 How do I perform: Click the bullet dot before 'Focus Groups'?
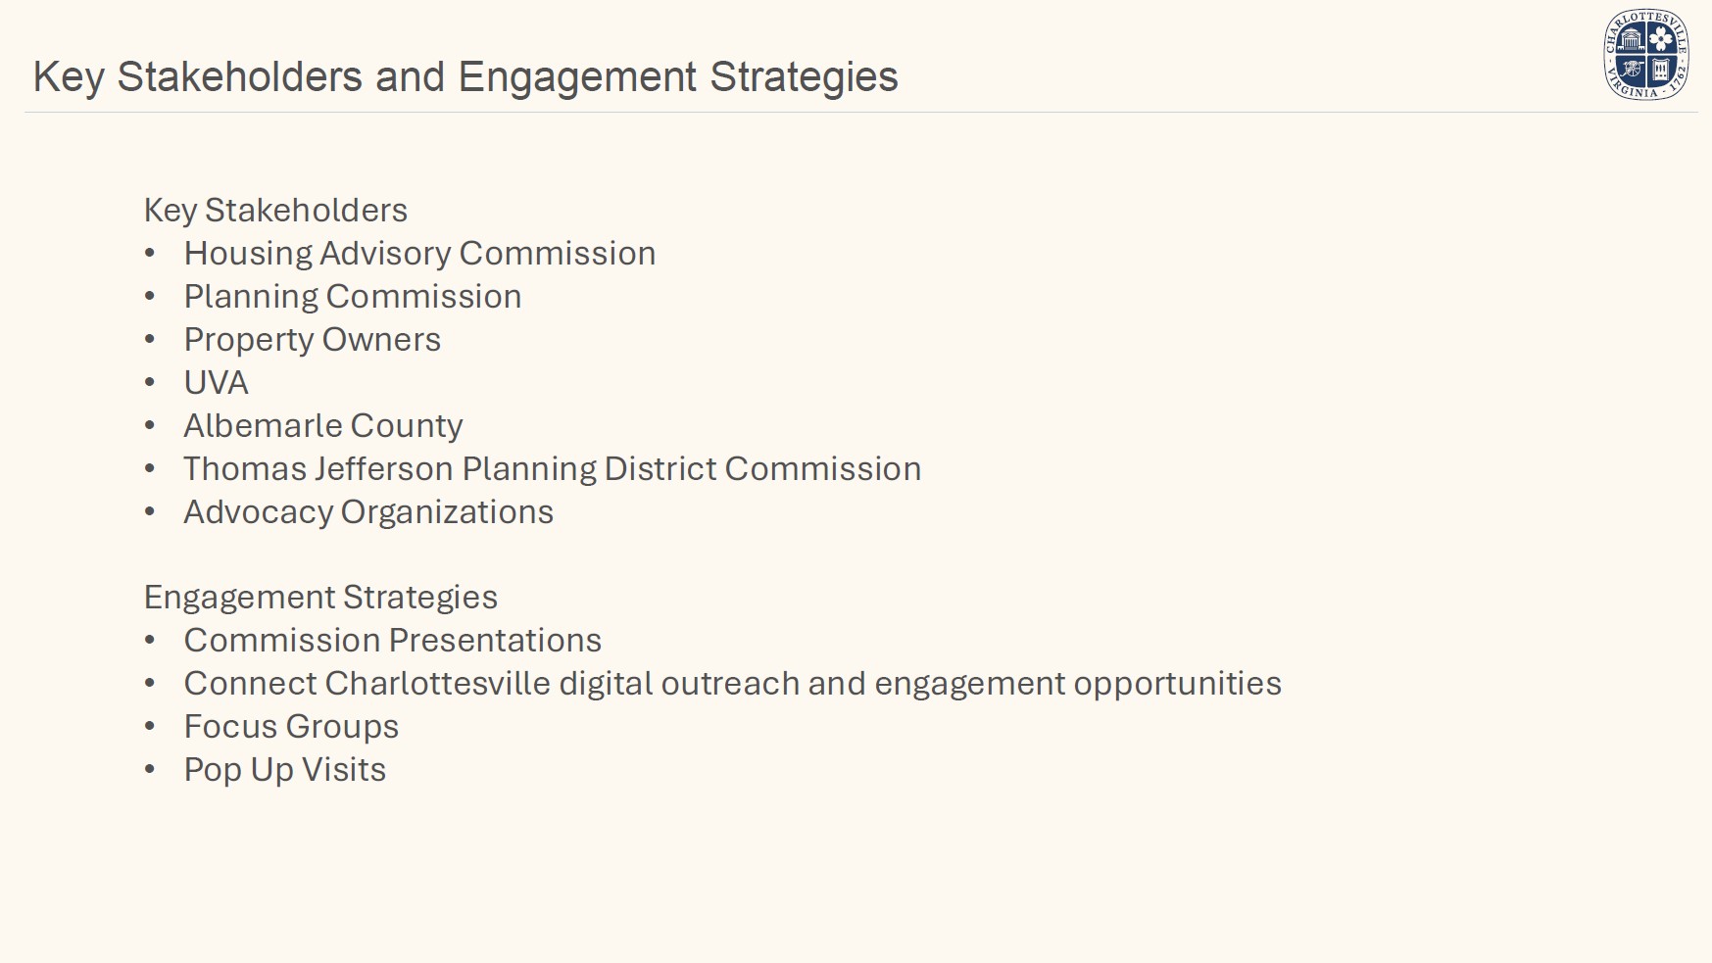click(150, 727)
